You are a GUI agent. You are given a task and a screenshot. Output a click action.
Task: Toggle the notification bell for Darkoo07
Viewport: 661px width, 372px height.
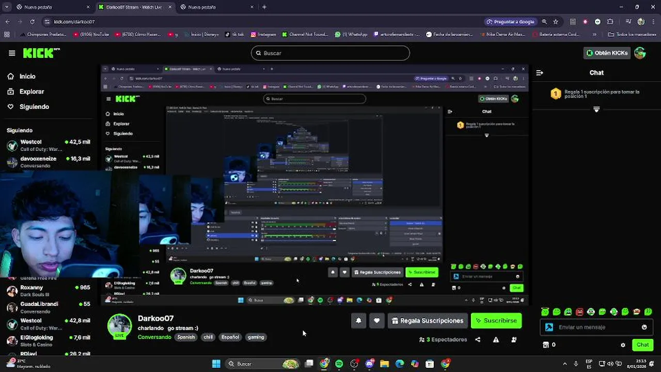pyautogui.click(x=358, y=321)
